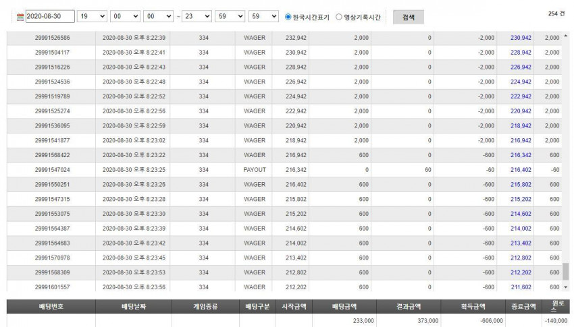The width and height of the screenshot is (574, 327).
Task: Expand the end hour dropdown showing 23
Action: (x=197, y=16)
